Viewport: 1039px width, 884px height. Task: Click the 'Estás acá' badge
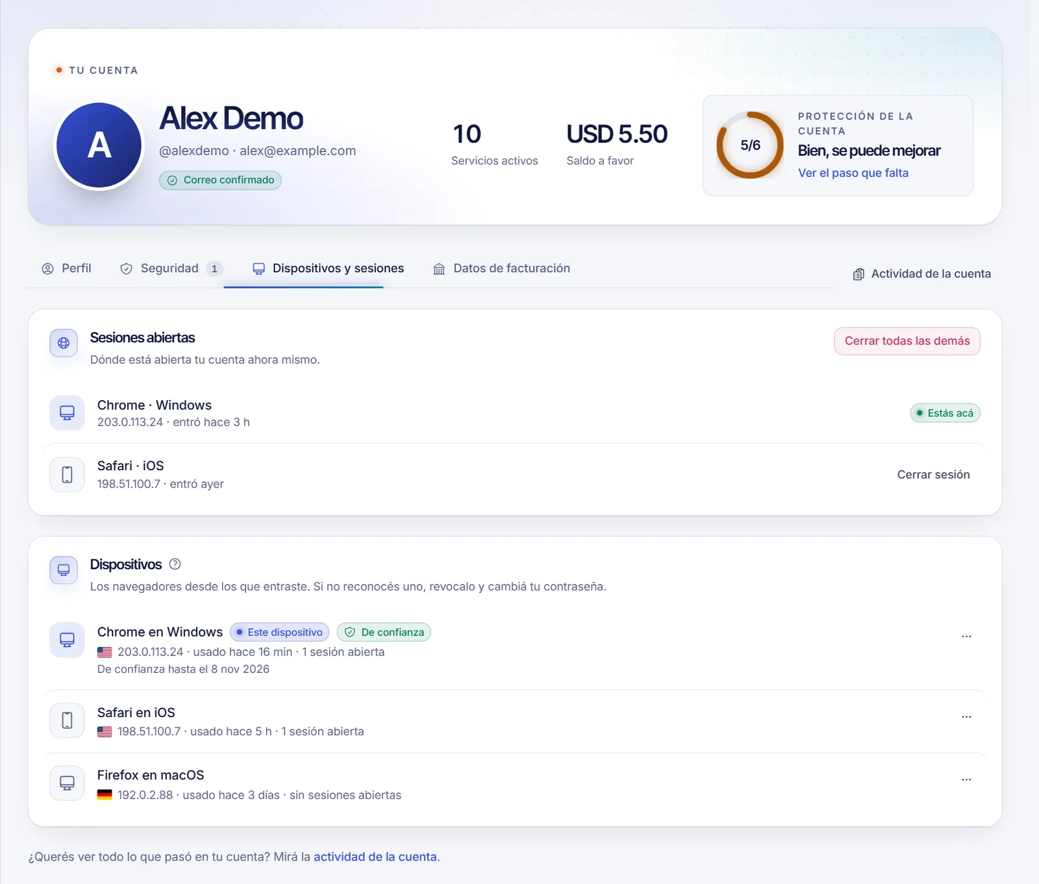pos(945,413)
